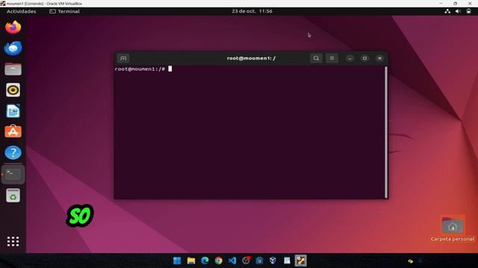This screenshot has height=268, width=478.
Task: Select the Terminal icon in the dock
Action: coord(13,174)
